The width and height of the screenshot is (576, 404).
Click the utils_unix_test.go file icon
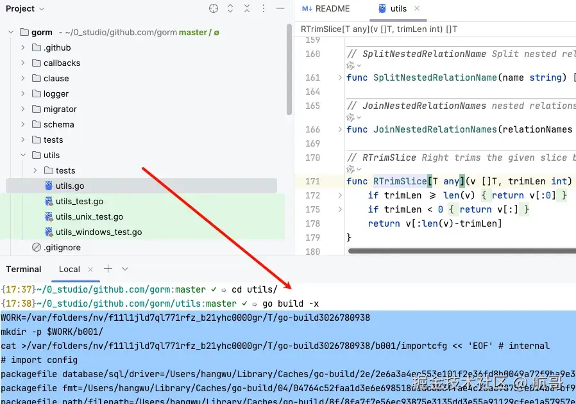pyautogui.click(x=49, y=216)
